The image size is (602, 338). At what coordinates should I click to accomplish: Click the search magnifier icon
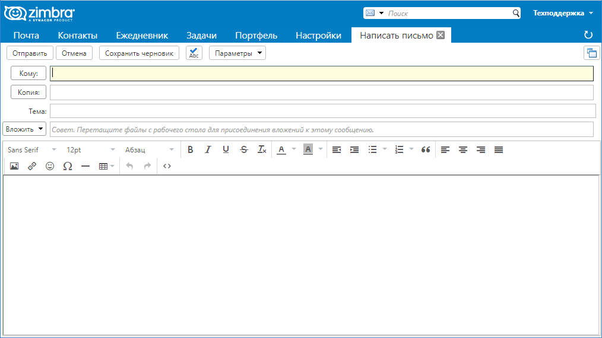(x=516, y=13)
